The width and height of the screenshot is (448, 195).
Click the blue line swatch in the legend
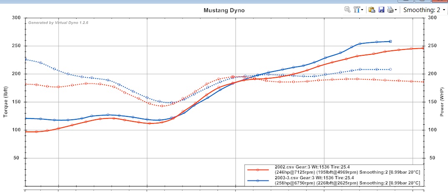click(x=258, y=180)
